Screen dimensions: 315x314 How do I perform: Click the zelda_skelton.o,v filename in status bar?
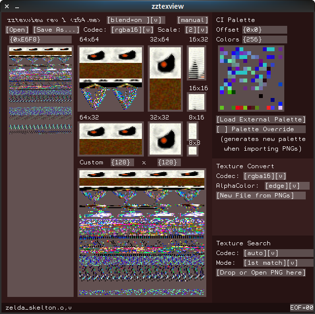39,308
